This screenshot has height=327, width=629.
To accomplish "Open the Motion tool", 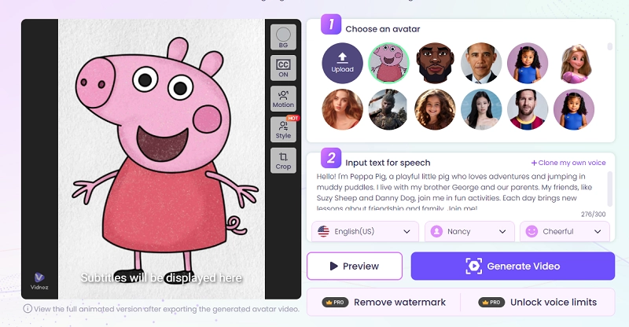I will 283,99.
